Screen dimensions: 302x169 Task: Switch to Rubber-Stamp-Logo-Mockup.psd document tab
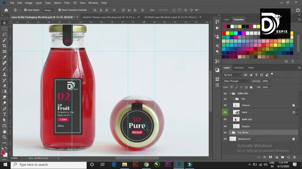[x=109, y=17]
